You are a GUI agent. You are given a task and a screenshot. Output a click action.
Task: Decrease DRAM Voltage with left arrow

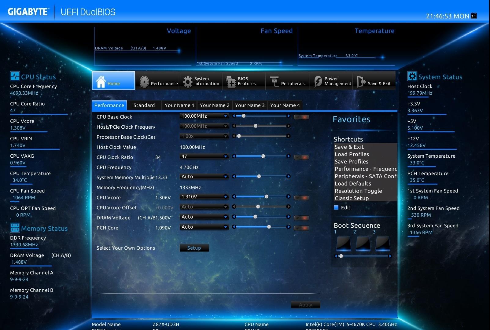234,217
